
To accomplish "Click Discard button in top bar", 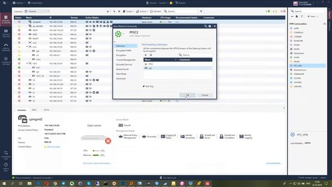I will click(151, 3).
